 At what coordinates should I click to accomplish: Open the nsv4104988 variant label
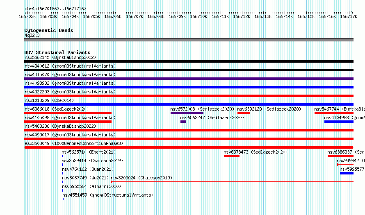[344, 118]
